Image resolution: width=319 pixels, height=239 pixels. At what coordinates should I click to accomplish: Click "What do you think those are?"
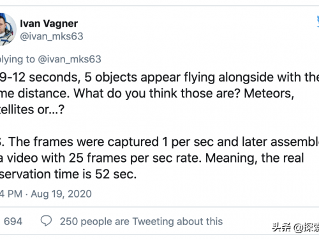tap(157, 93)
